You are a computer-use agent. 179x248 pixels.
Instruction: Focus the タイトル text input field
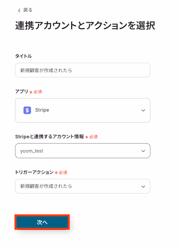[83, 70]
